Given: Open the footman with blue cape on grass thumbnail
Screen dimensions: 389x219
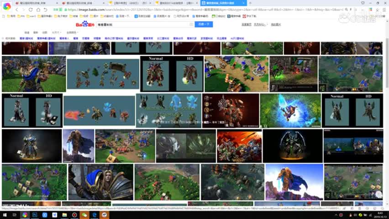Looking at the screenshot, I should (x=34, y=74).
